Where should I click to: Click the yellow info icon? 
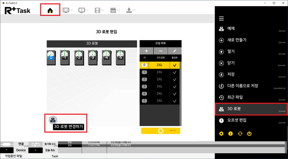click(x=230, y=134)
